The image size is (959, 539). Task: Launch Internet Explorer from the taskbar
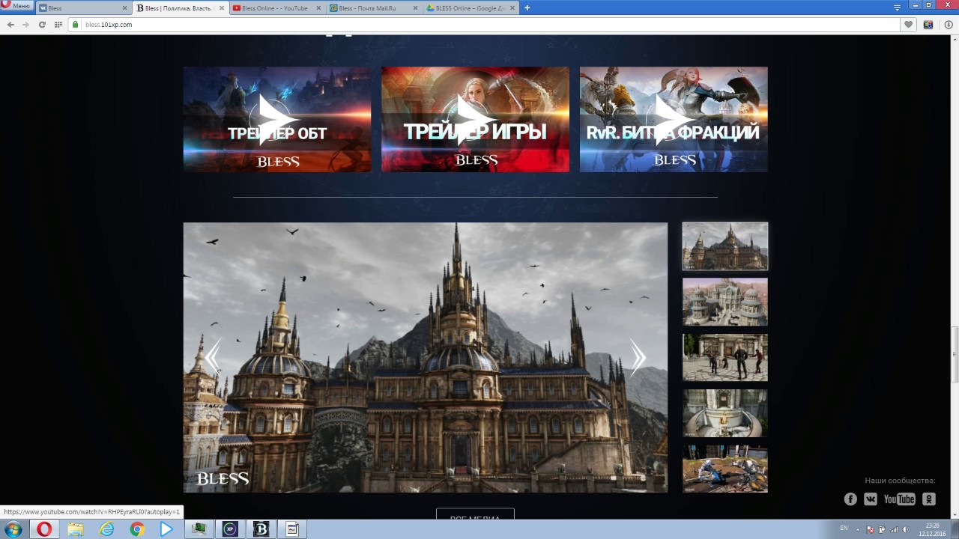[x=107, y=529]
